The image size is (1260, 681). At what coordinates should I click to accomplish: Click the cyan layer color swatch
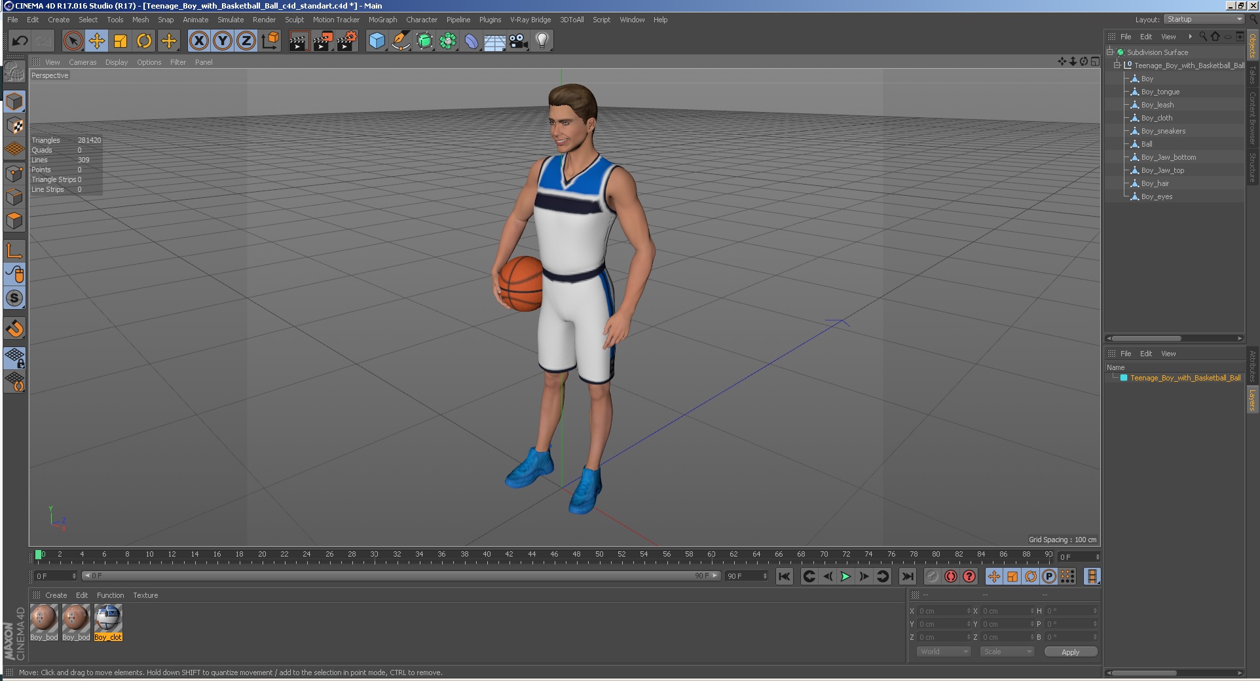click(1124, 378)
